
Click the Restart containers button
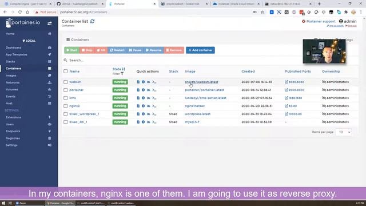117,50
